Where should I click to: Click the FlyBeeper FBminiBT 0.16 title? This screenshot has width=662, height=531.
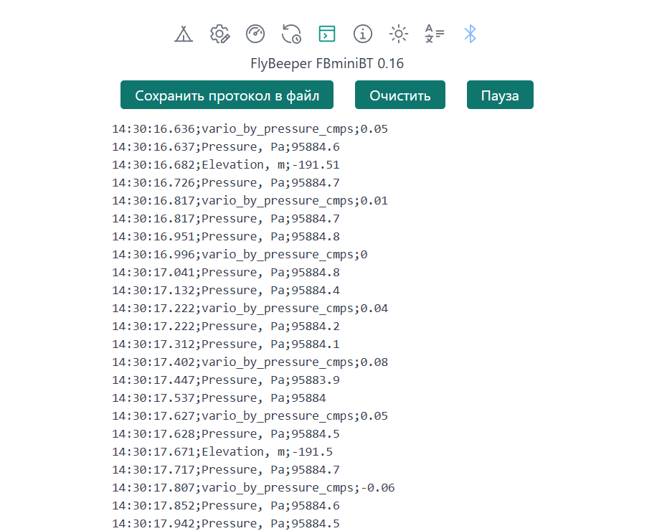(x=327, y=64)
